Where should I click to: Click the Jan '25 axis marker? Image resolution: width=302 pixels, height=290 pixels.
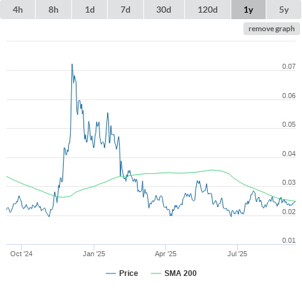coord(94,254)
